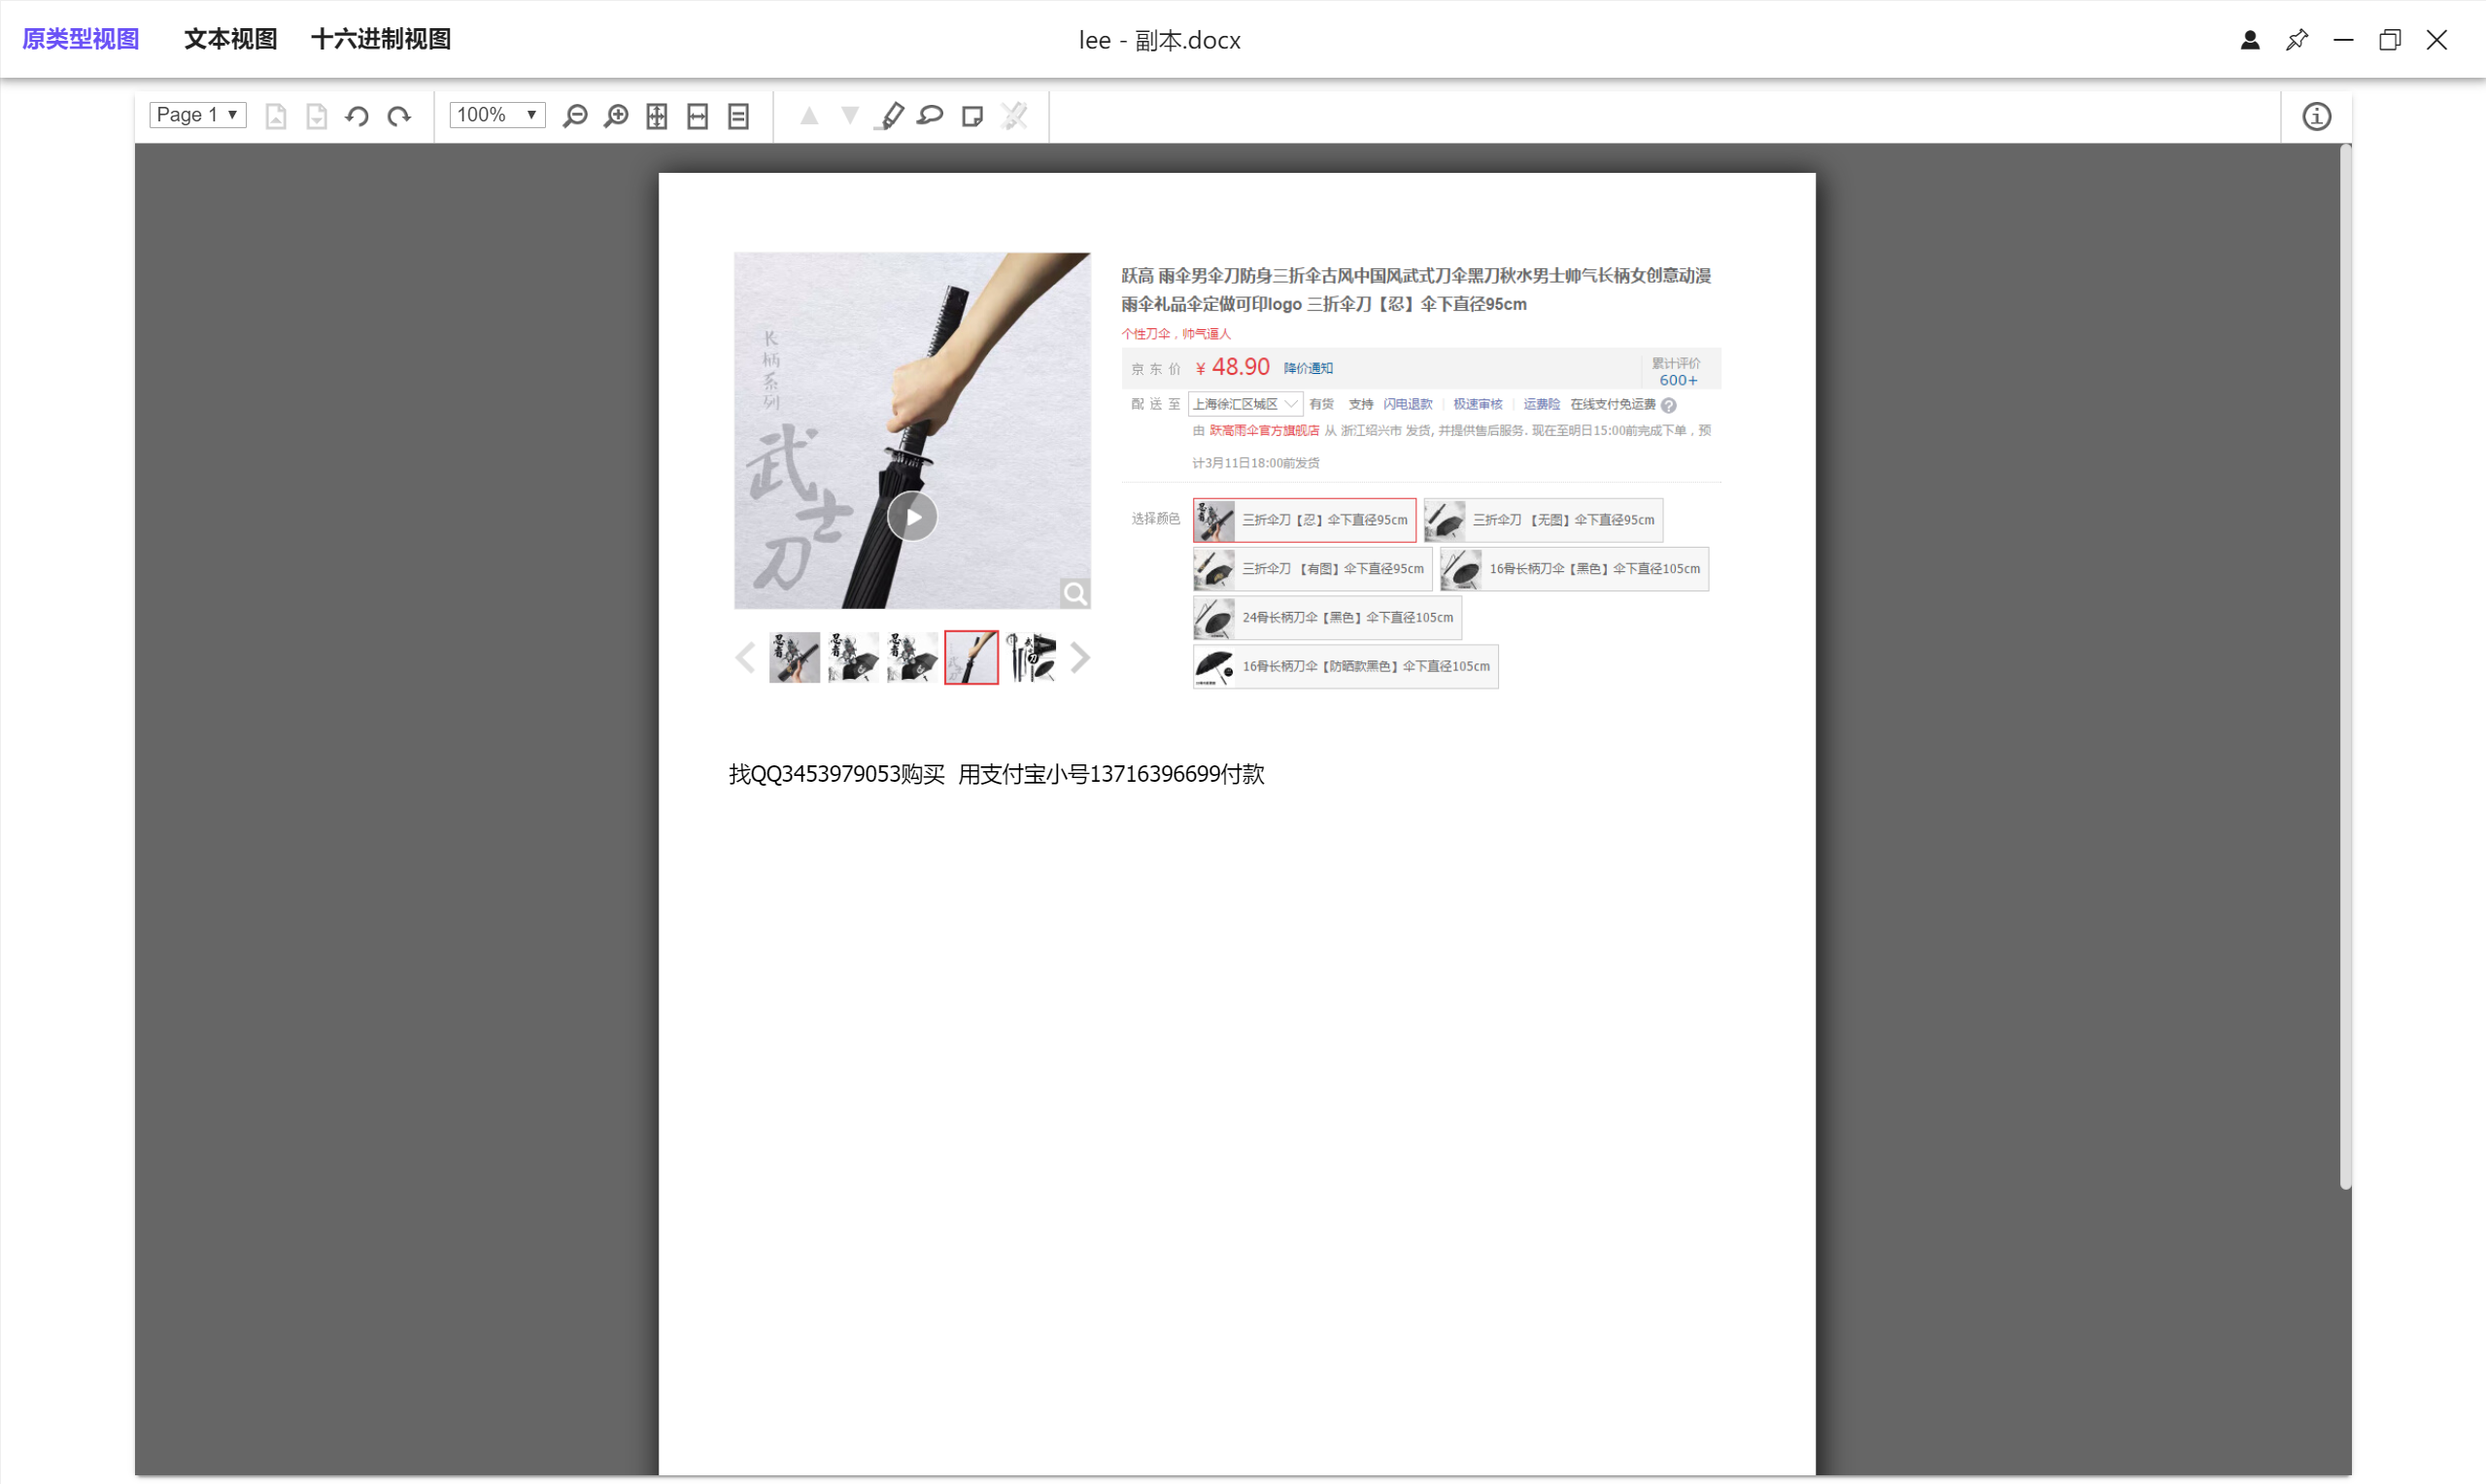Rotate the document counterclockwise
Image resolution: width=2486 pixels, height=1484 pixels.
[357, 116]
